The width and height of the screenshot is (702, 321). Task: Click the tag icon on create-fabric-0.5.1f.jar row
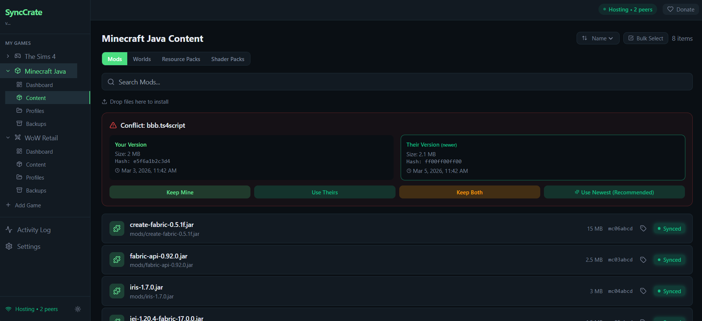pos(643,228)
